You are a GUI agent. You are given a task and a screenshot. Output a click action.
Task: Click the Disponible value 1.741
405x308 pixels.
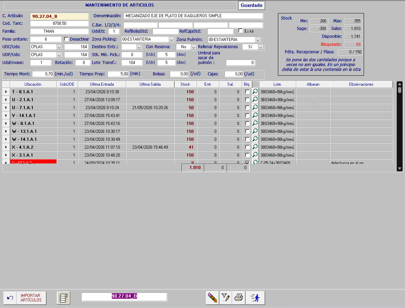coord(353,37)
